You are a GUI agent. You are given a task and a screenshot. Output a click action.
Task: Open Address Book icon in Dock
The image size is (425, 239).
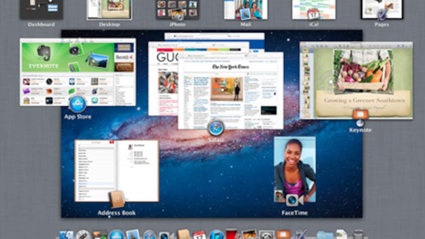[183, 234]
